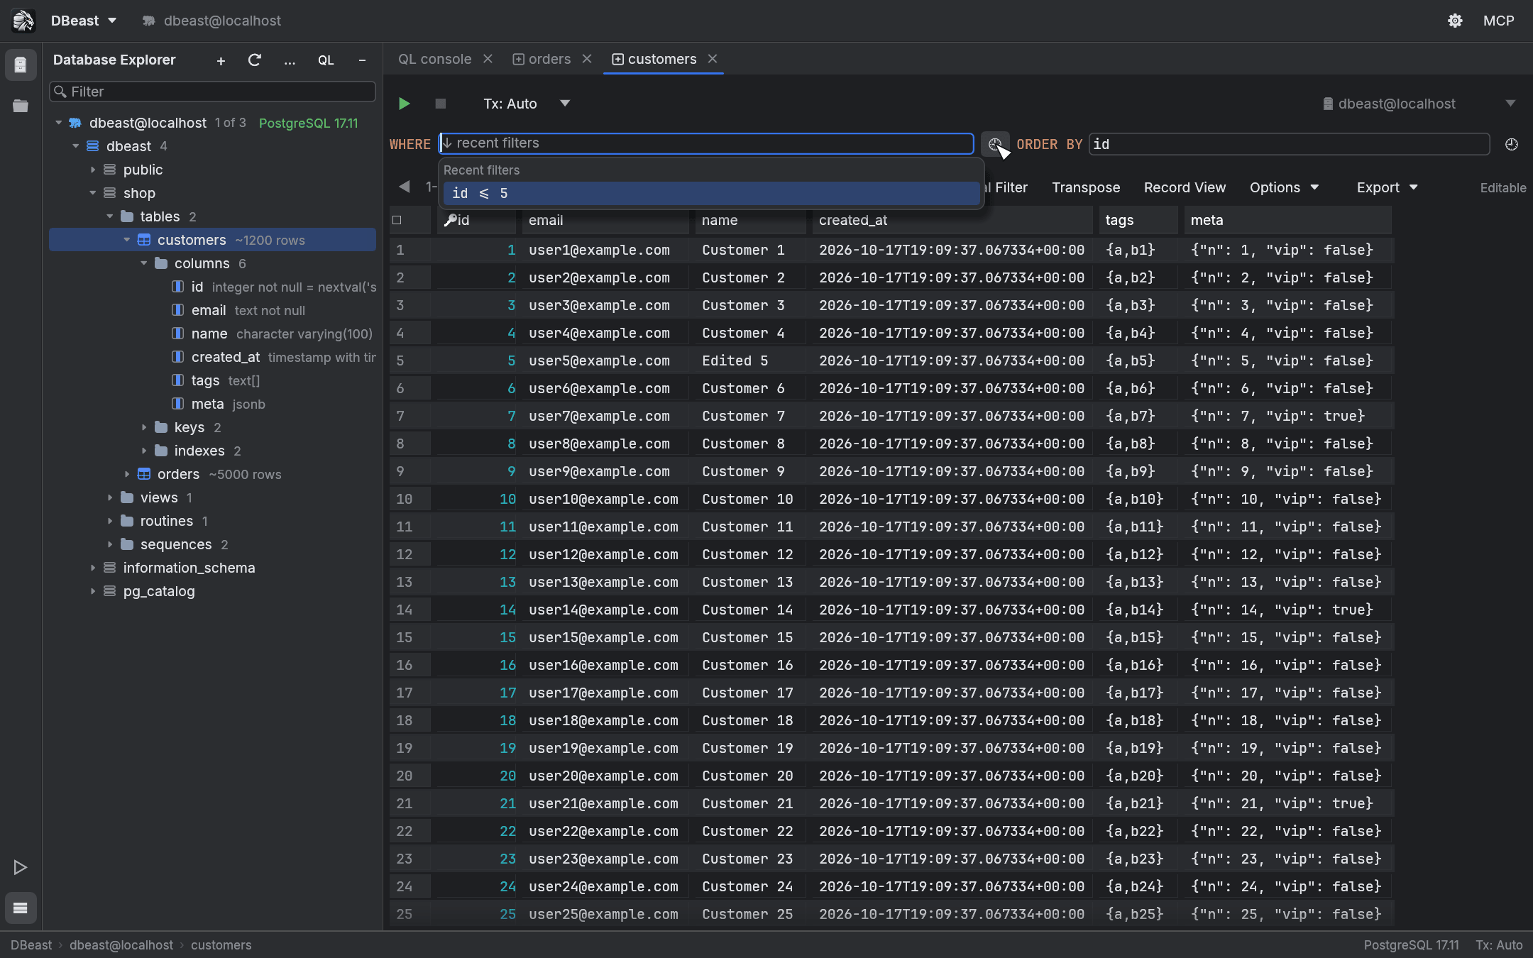Select the created_at column in the tree
This screenshot has height=958, width=1533.
pos(212,357)
